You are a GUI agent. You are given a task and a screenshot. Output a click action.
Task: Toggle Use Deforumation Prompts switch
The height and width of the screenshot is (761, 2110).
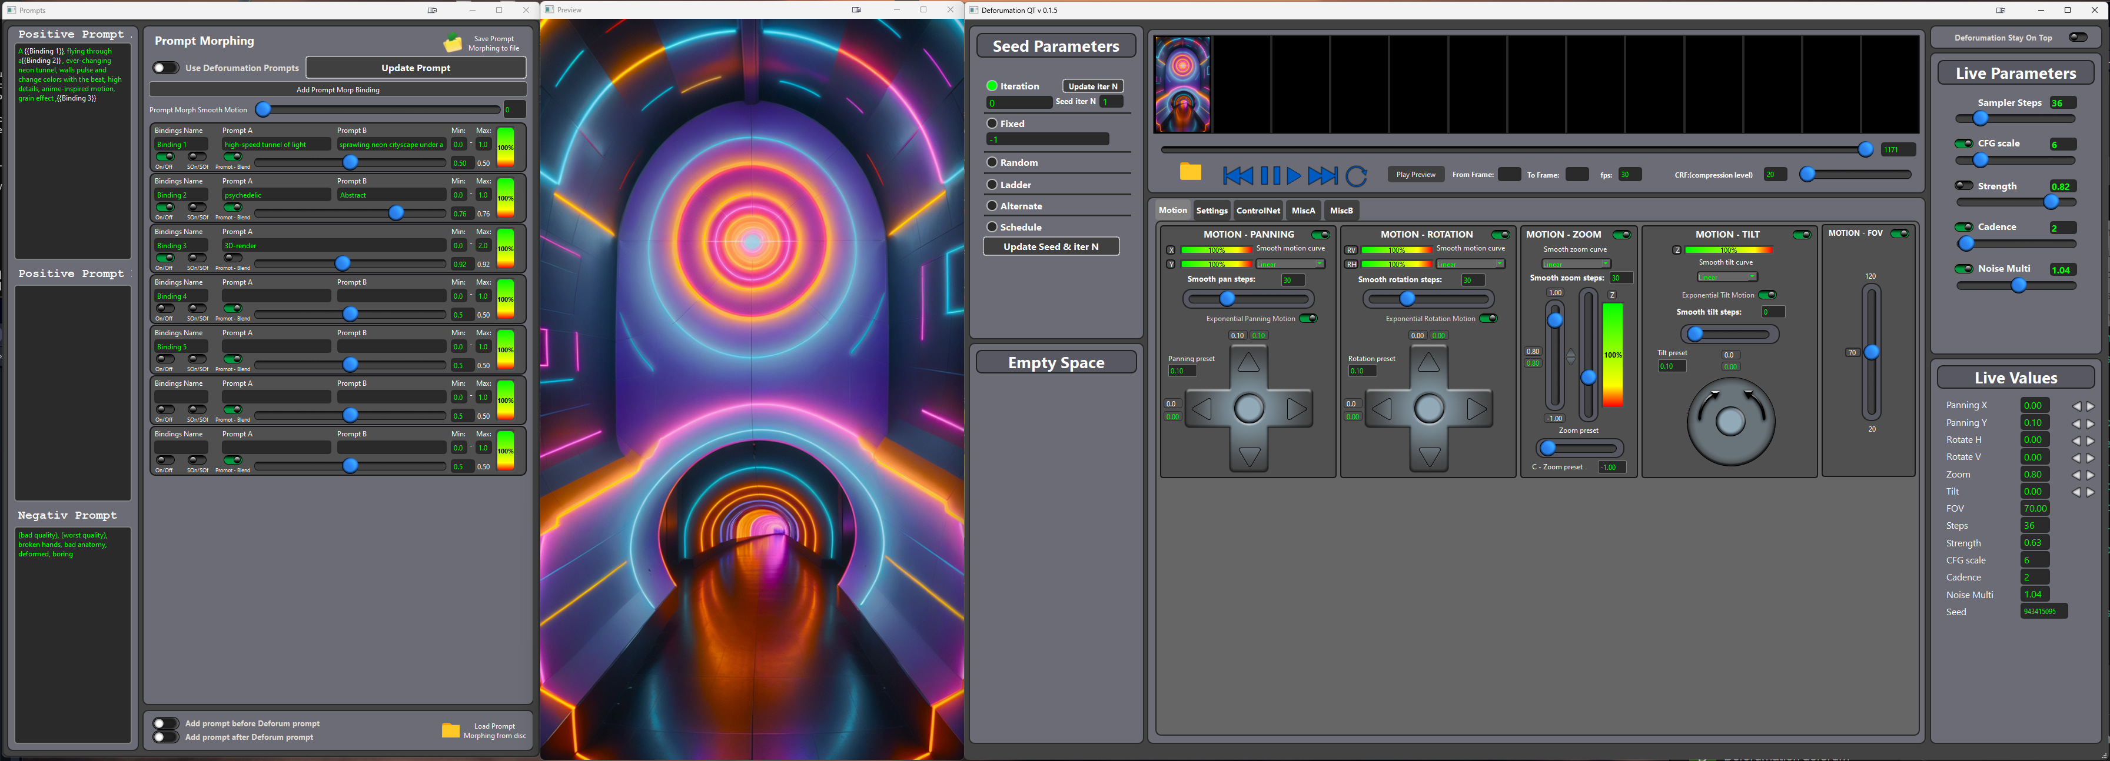point(165,68)
